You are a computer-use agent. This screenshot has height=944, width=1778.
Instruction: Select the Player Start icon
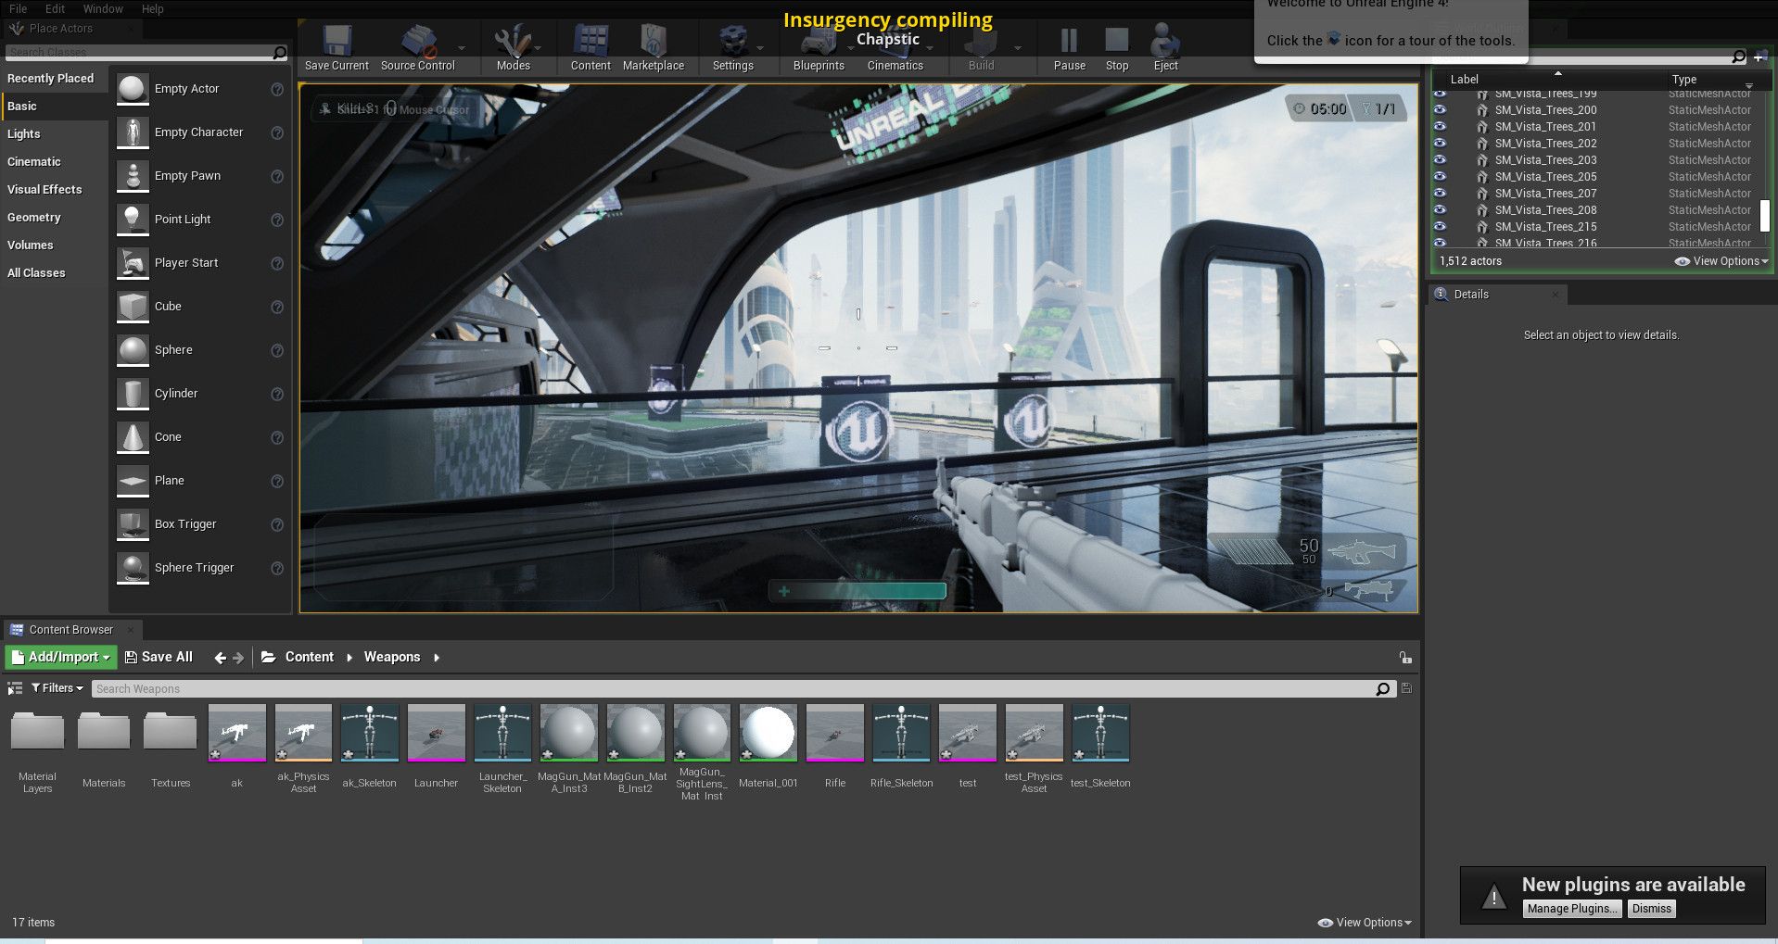pos(133,263)
